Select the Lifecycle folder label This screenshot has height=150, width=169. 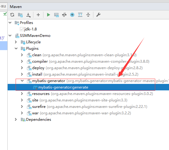[x=33, y=42]
